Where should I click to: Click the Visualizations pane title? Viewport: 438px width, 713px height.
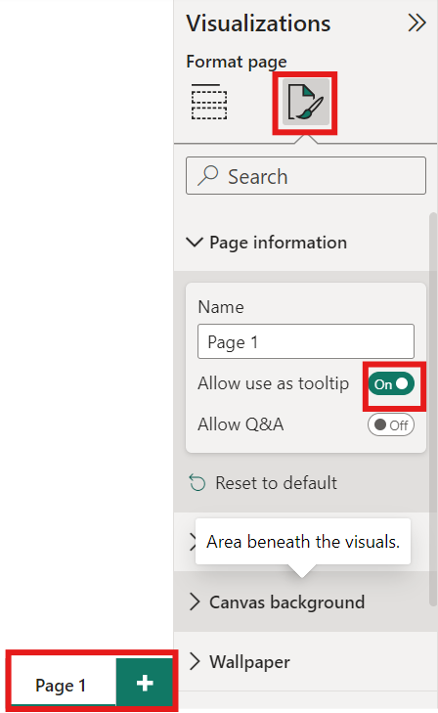[258, 23]
